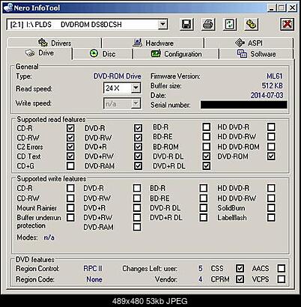Click the DVD-ROM Drive type value
Image resolution: width=301 pixels, height=307 pixels.
tap(118, 76)
